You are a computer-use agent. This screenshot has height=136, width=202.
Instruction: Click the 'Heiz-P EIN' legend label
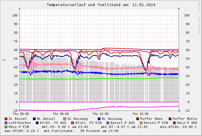[x=19, y=127]
